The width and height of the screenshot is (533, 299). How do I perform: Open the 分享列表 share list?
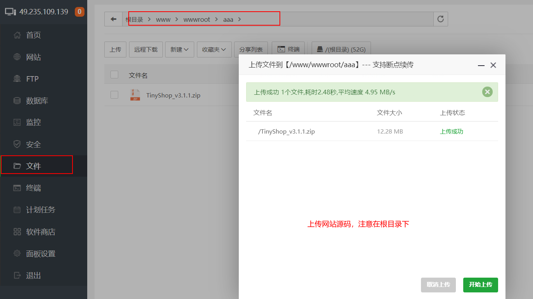[251, 50]
